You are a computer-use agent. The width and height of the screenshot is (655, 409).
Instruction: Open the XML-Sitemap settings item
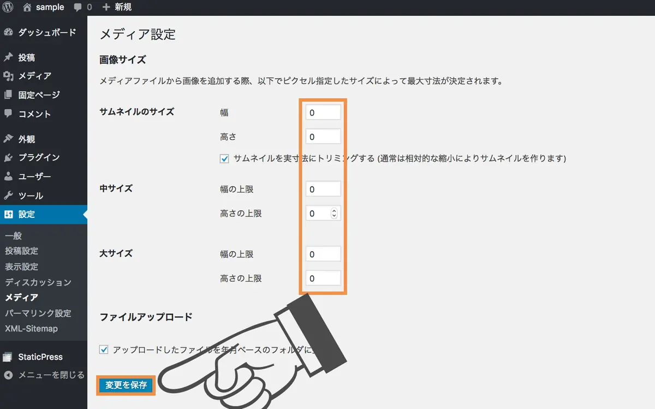click(x=31, y=329)
